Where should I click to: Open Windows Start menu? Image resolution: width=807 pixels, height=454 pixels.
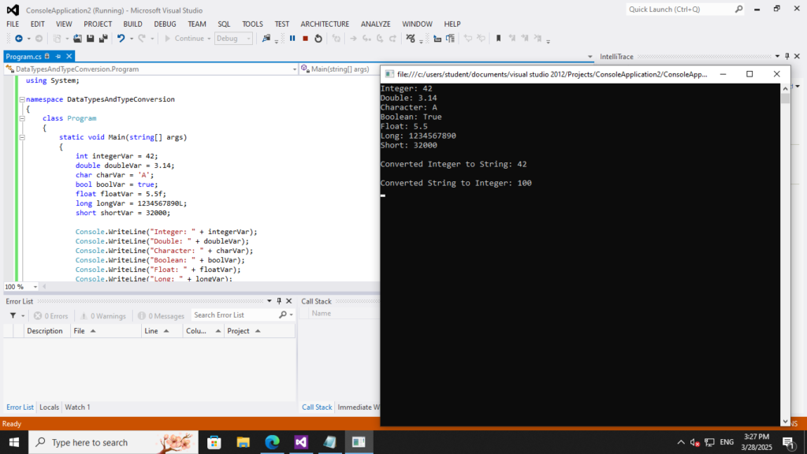[14, 442]
